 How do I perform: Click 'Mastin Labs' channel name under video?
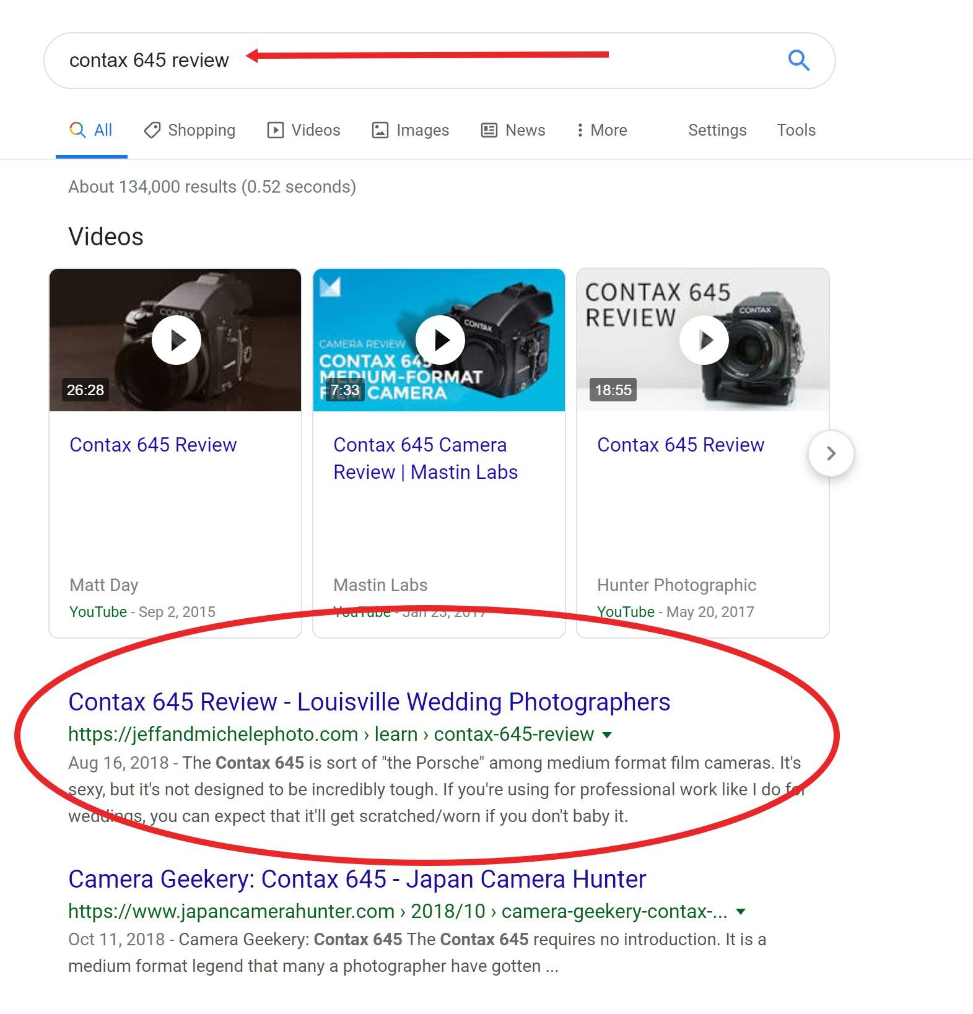pos(380,585)
